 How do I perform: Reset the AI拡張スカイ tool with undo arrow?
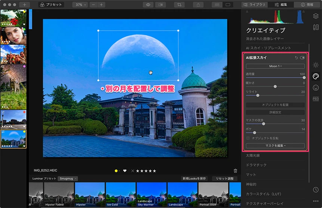click(296, 58)
